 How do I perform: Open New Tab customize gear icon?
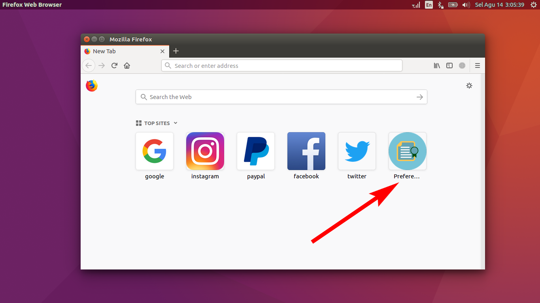tap(469, 86)
